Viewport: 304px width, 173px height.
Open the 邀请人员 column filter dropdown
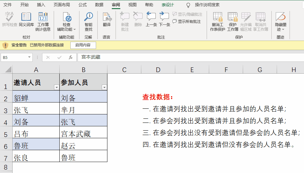tap(56, 87)
